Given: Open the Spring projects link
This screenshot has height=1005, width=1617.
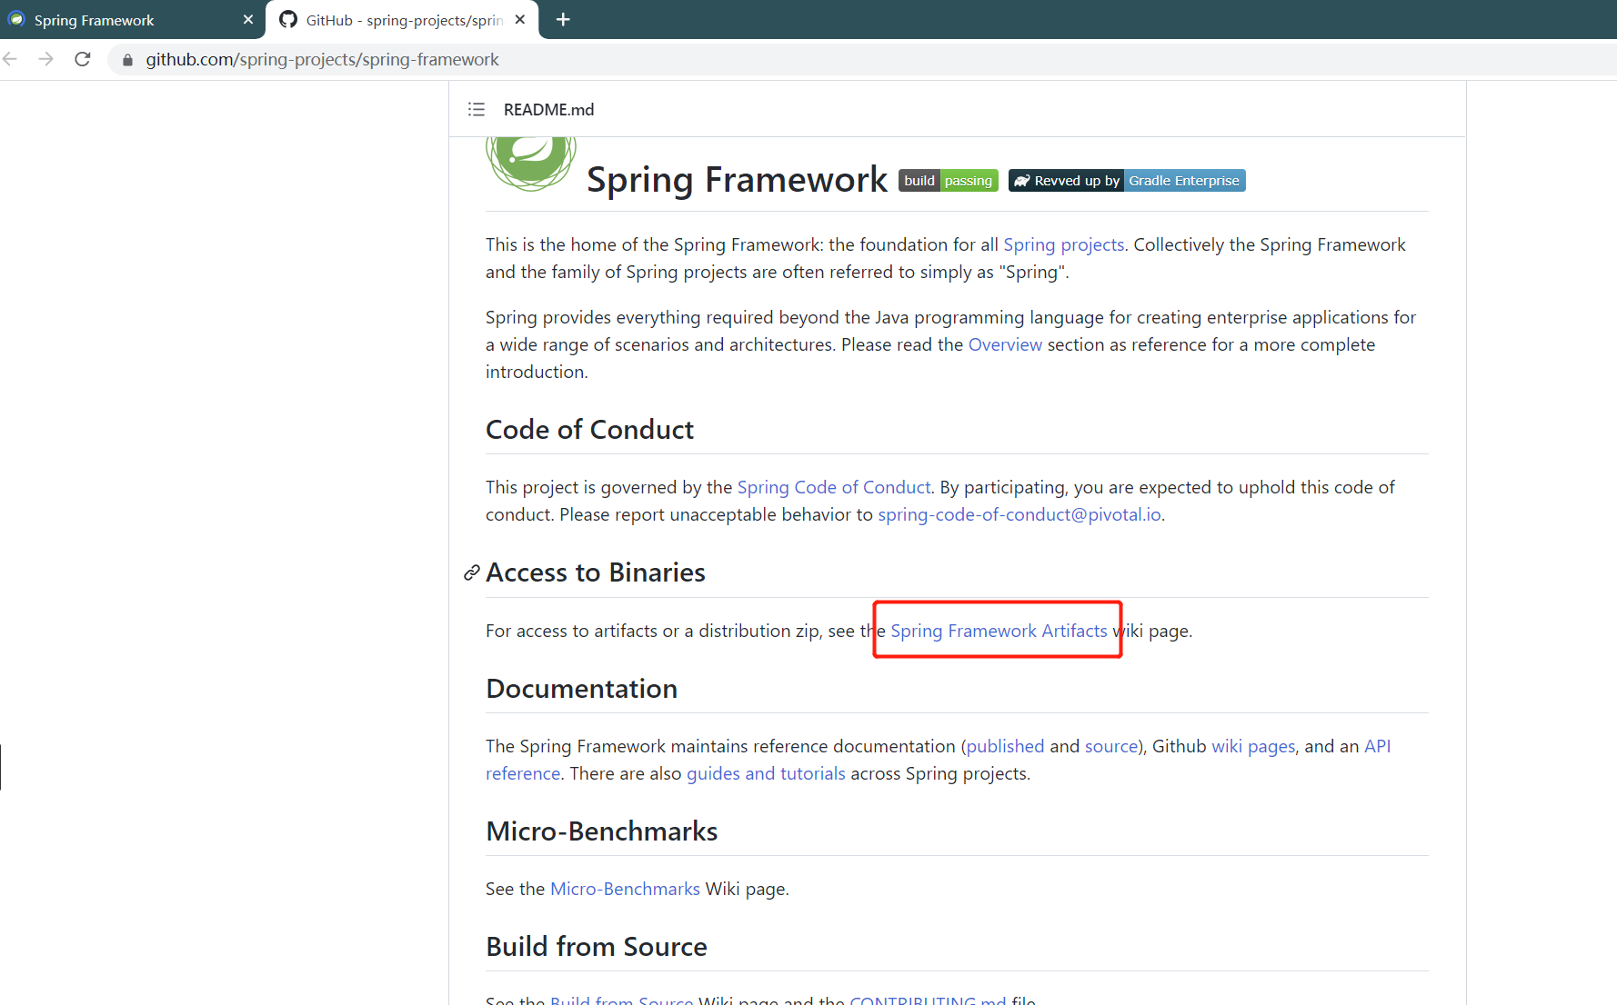Looking at the screenshot, I should tap(1063, 244).
